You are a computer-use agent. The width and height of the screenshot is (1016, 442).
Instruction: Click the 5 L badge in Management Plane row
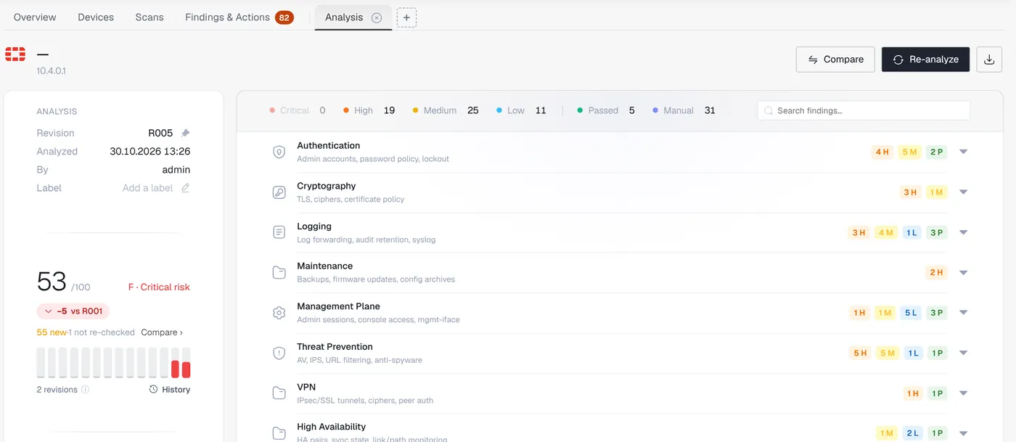[910, 313]
